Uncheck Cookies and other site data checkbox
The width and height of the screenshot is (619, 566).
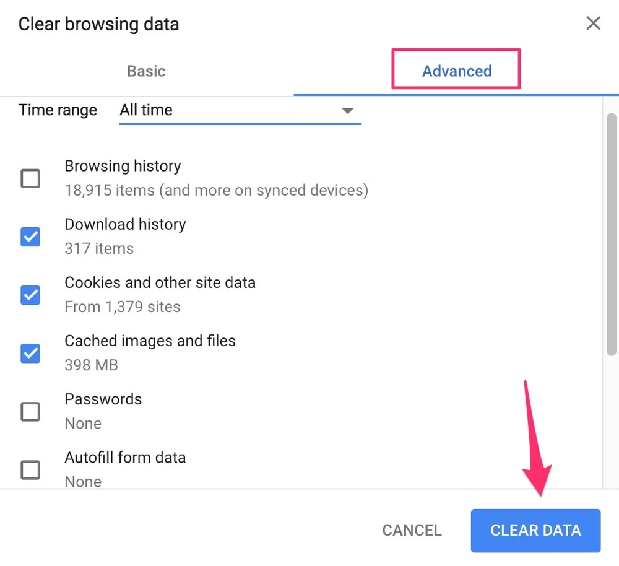pyautogui.click(x=30, y=295)
